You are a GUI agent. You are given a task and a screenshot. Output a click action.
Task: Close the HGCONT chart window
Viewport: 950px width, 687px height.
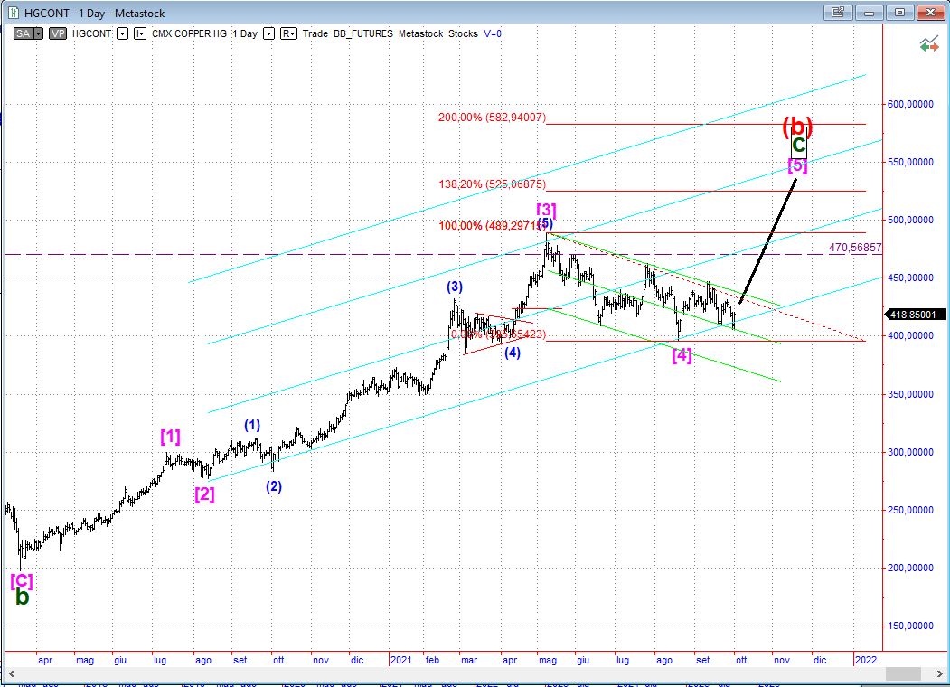tap(930, 12)
